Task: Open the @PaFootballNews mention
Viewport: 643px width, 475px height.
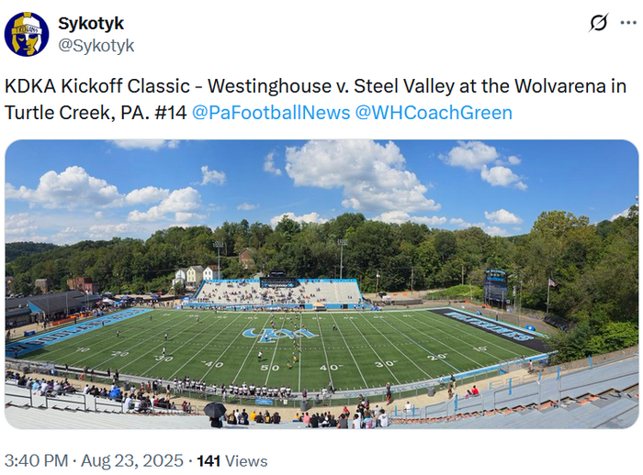Action: (x=271, y=113)
